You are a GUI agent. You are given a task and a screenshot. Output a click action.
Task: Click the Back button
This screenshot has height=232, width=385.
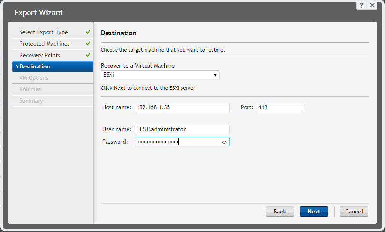pos(280,212)
